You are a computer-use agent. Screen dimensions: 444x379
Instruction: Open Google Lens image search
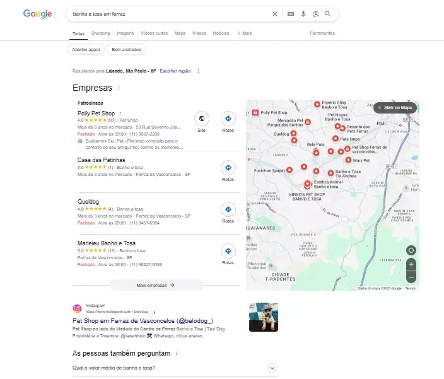[x=315, y=14]
